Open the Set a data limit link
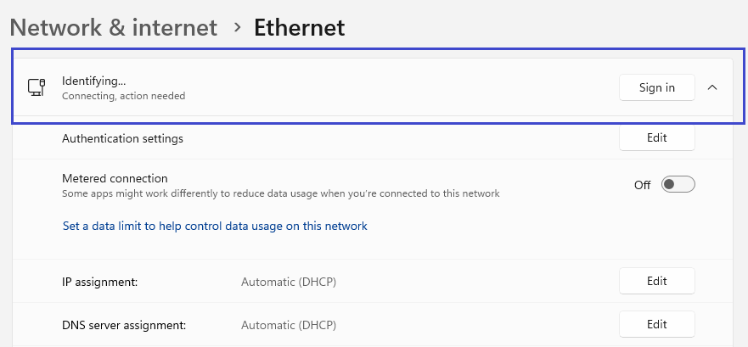Image resolution: width=748 pixels, height=347 pixels. pos(215,227)
